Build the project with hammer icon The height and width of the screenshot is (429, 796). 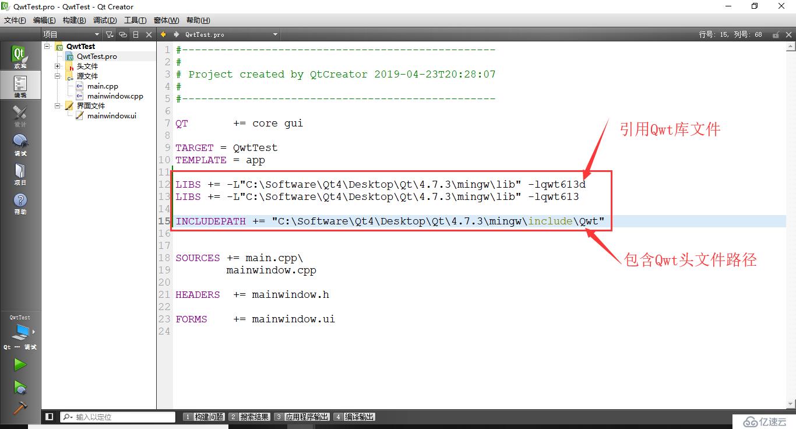pyautogui.click(x=20, y=408)
